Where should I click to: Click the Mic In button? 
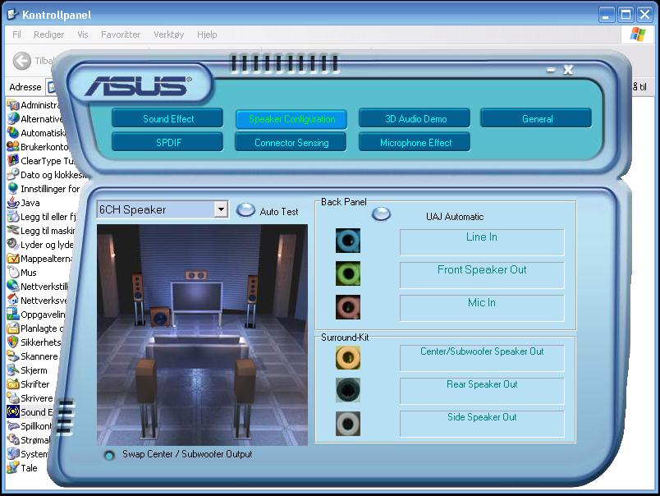point(482,308)
